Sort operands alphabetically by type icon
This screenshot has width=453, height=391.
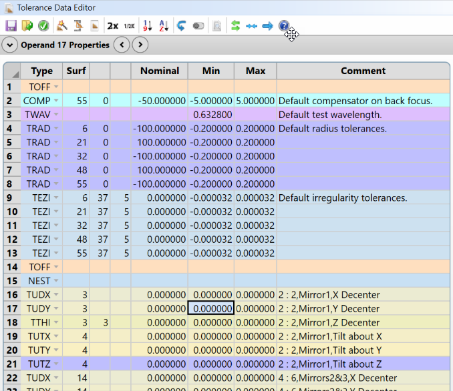pyautogui.click(x=164, y=26)
